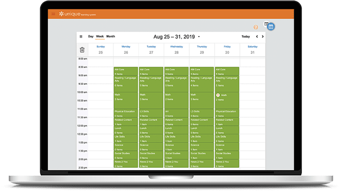
Task: Open Wednesday's Lunch block
Action: [x=177, y=130]
